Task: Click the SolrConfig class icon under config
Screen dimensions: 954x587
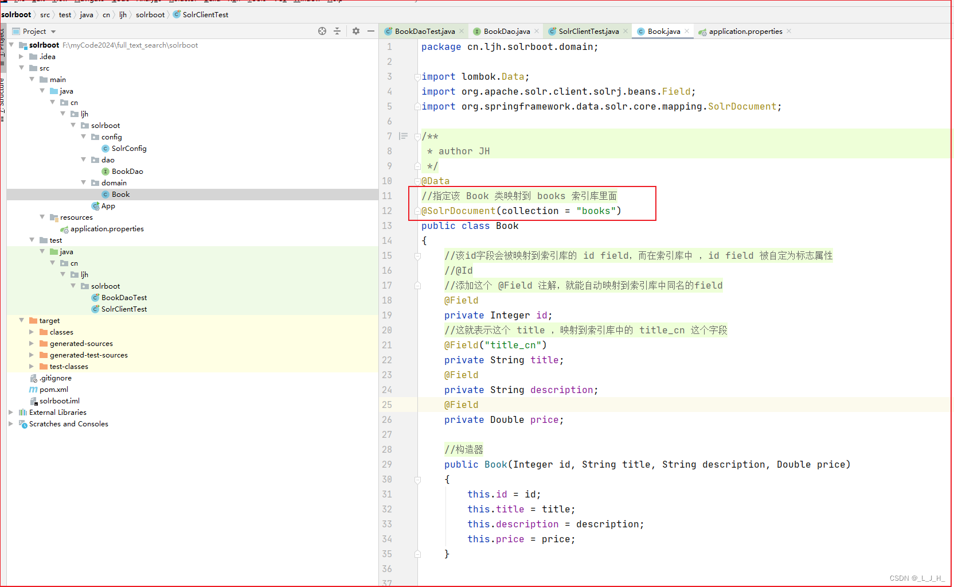Action: [104, 148]
